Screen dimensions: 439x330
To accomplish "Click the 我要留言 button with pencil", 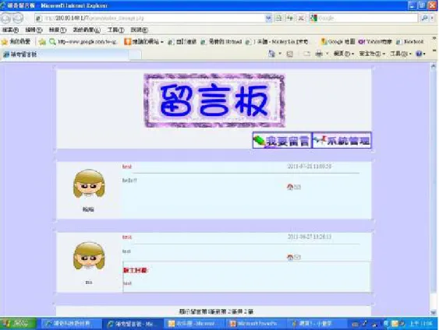I will (x=282, y=140).
